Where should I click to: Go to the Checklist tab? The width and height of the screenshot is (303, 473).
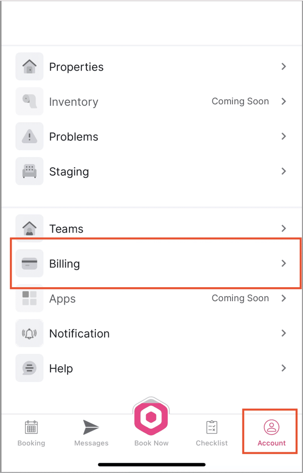[212, 433]
